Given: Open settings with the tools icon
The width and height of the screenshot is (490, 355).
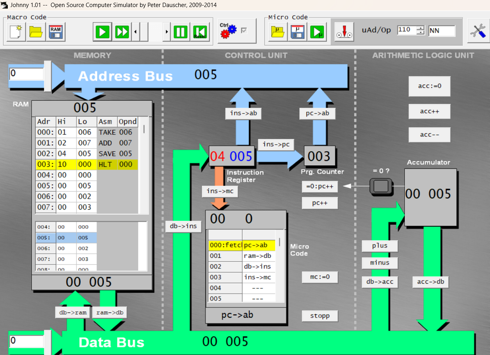Looking at the screenshot, I should 478,31.
